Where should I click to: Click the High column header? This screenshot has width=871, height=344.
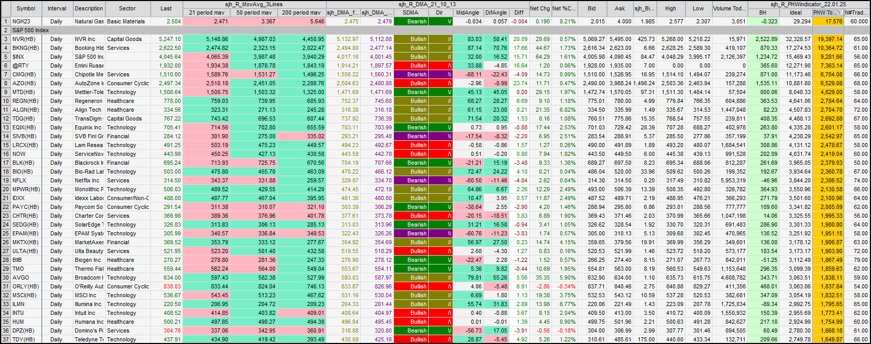point(670,8)
